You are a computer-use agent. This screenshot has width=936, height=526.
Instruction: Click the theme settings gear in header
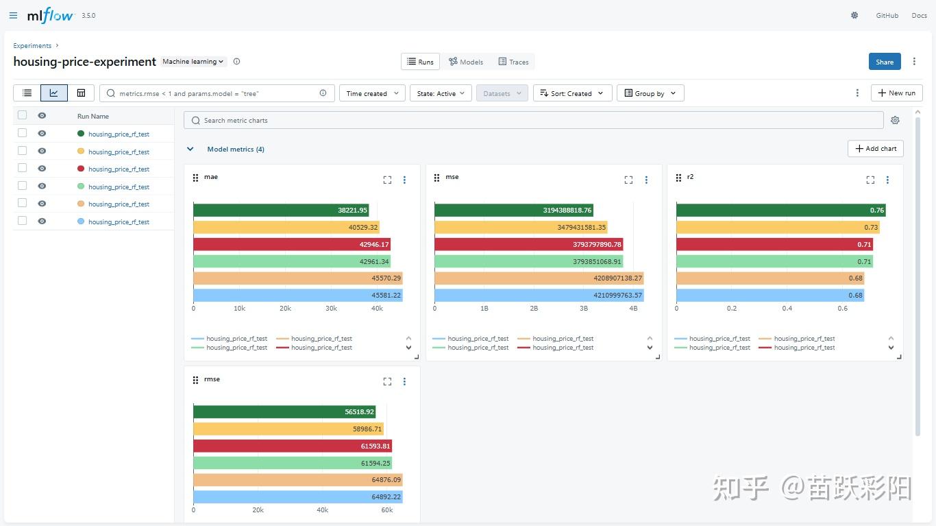coord(854,15)
